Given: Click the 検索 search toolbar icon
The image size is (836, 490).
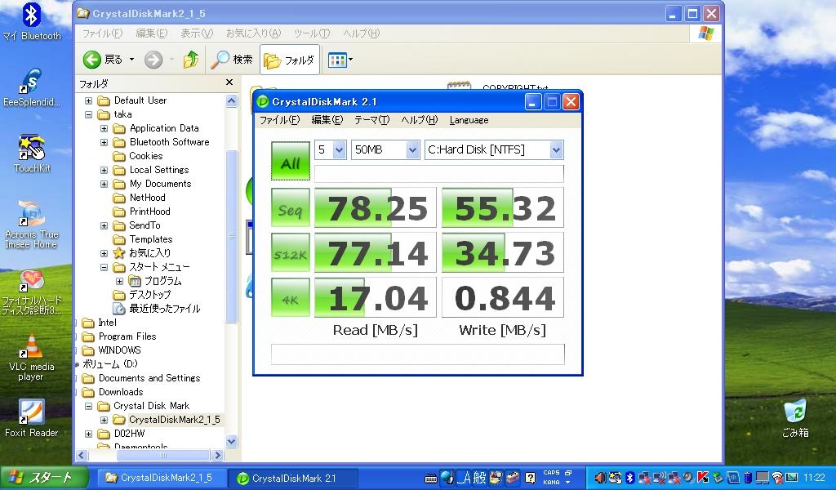Looking at the screenshot, I should coord(232,60).
